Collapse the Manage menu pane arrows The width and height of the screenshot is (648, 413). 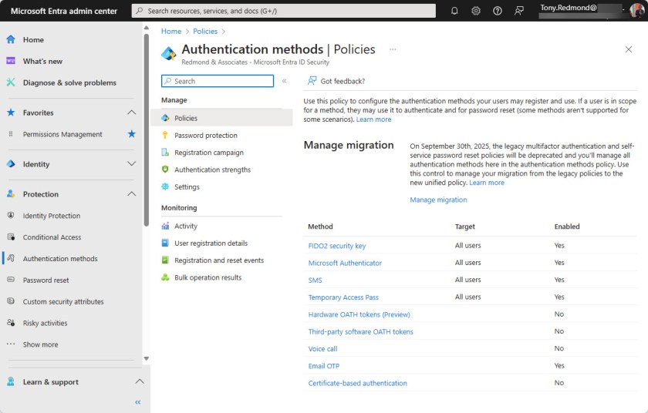(x=285, y=81)
